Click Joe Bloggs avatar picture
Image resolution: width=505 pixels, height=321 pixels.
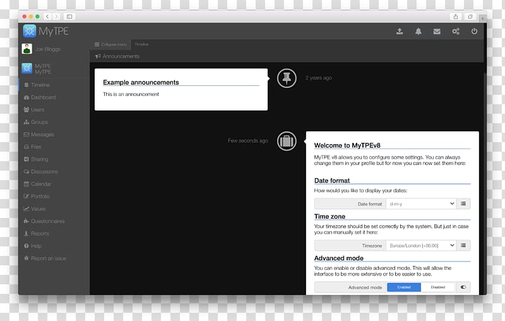point(27,49)
